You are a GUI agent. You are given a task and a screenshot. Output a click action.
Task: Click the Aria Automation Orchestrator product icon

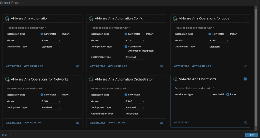pos(91,80)
